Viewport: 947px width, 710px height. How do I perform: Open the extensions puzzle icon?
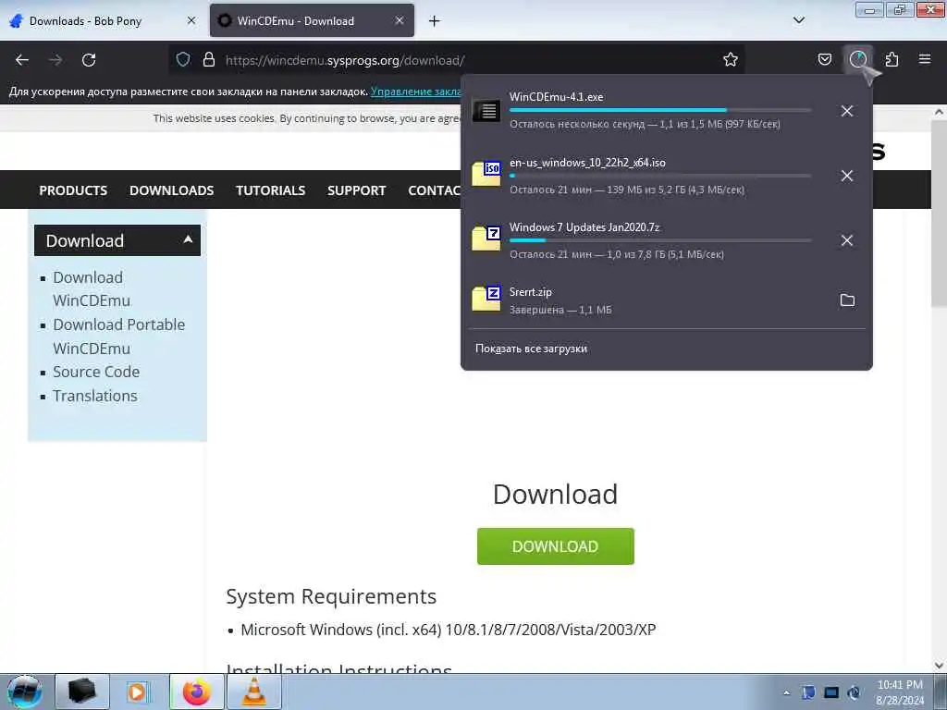tap(892, 59)
